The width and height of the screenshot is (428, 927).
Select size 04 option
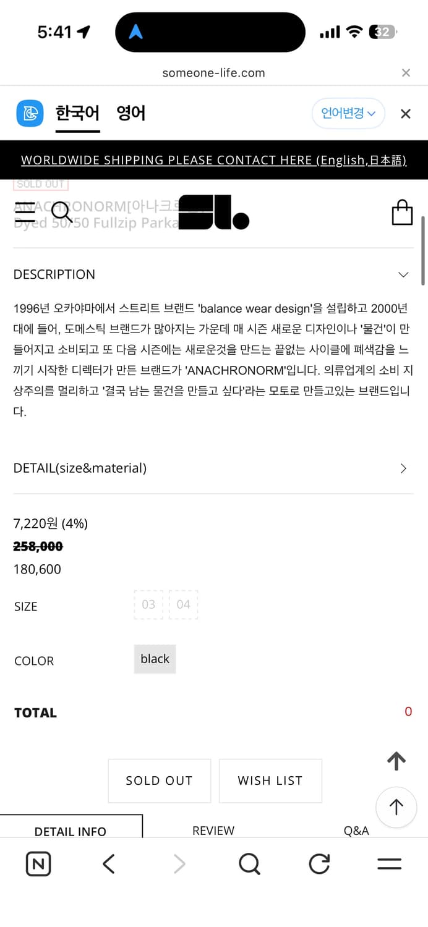[x=183, y=604]
